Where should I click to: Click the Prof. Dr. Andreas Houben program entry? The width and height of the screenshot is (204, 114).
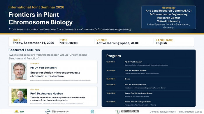tap(148, 72)
